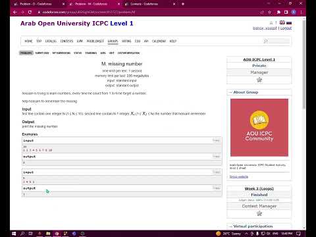Image resolution: width=316 pixels, height=237 pixels.
Task: Bookmark this page with the star icon
Action: click(x=270, y=13)
